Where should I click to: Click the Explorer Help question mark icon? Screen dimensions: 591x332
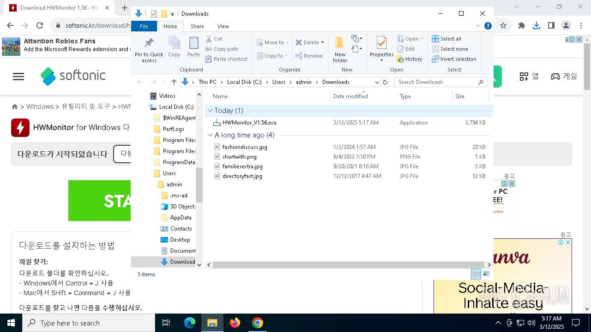[488, 26]
